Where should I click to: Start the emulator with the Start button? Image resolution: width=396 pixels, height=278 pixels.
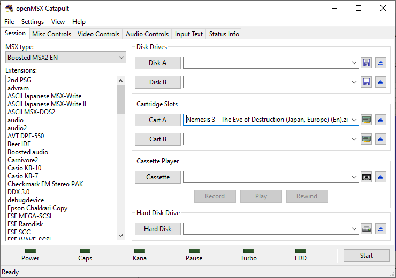coord(366,256)
